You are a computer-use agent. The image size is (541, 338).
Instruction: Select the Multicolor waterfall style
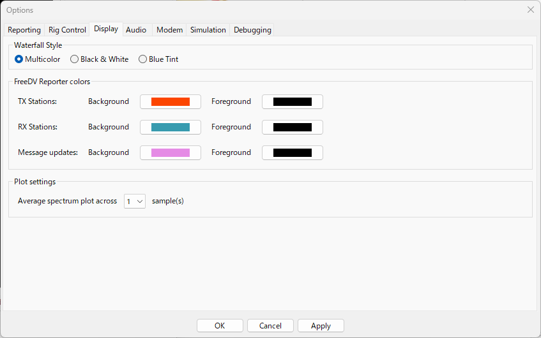19,59
